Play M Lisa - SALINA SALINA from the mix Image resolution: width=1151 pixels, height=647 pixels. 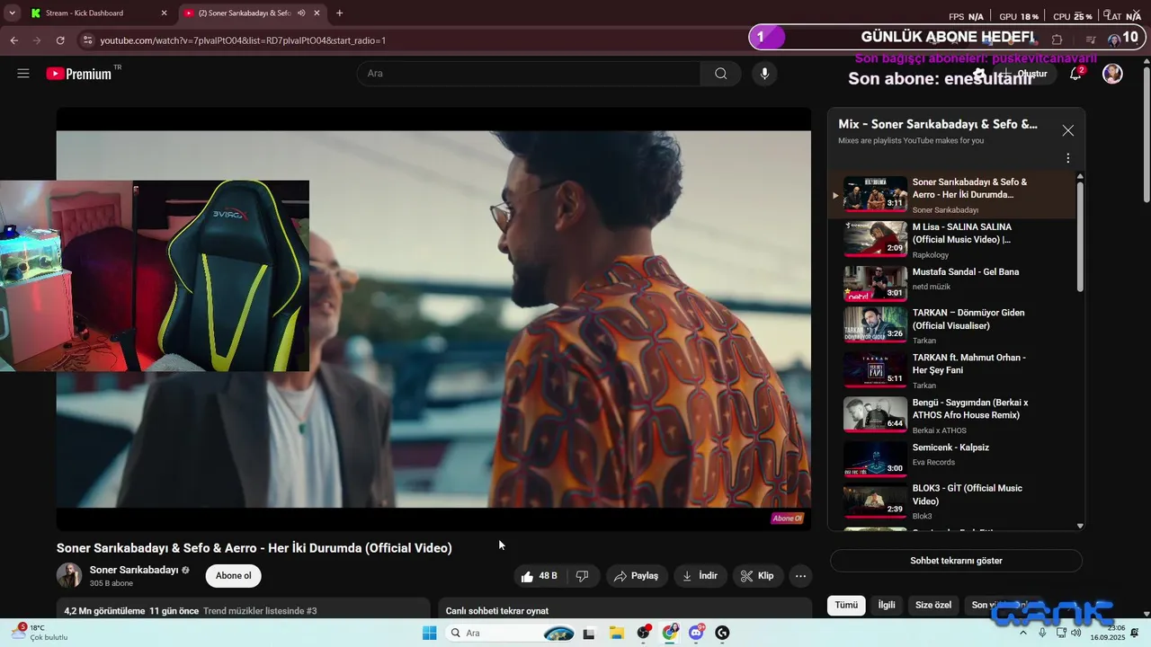951,239
